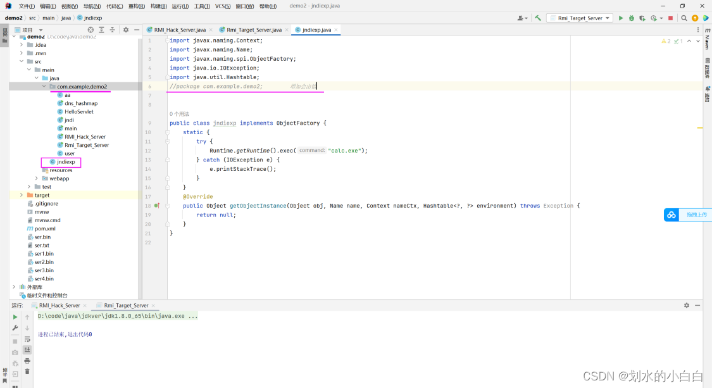Select jndiexp class in project tree

(66, 162)
